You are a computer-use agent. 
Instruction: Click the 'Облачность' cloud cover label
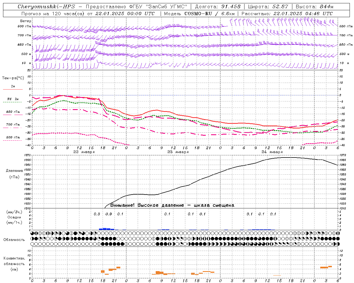click(14, 240)
